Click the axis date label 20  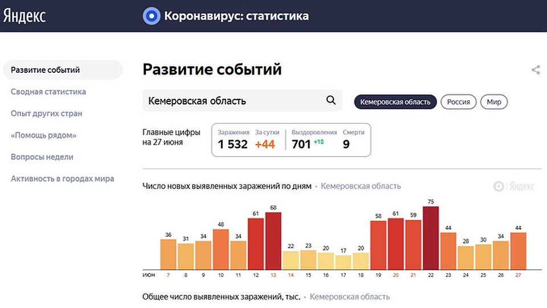click(x=395, y=275)
